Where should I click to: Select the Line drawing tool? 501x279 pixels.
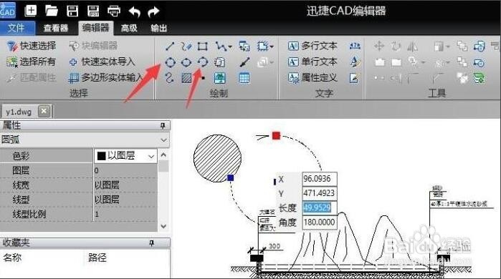pyautogui.click(x=170, y=46)
